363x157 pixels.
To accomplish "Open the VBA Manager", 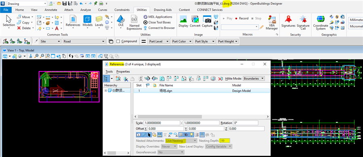I will (272, 23).
